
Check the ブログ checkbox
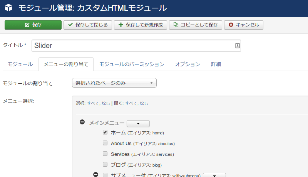tap(105, 164)
